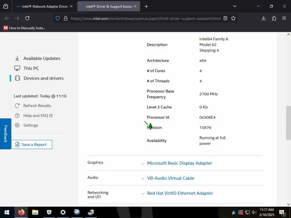291x218 pixels.
Task: Open the Available Updates download icon
Action: click(17, 58)
